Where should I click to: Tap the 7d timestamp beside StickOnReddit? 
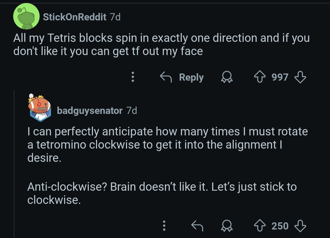[x=115, y=17]
